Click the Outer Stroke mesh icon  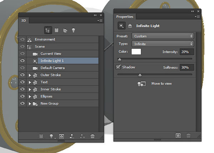(35, 75)
